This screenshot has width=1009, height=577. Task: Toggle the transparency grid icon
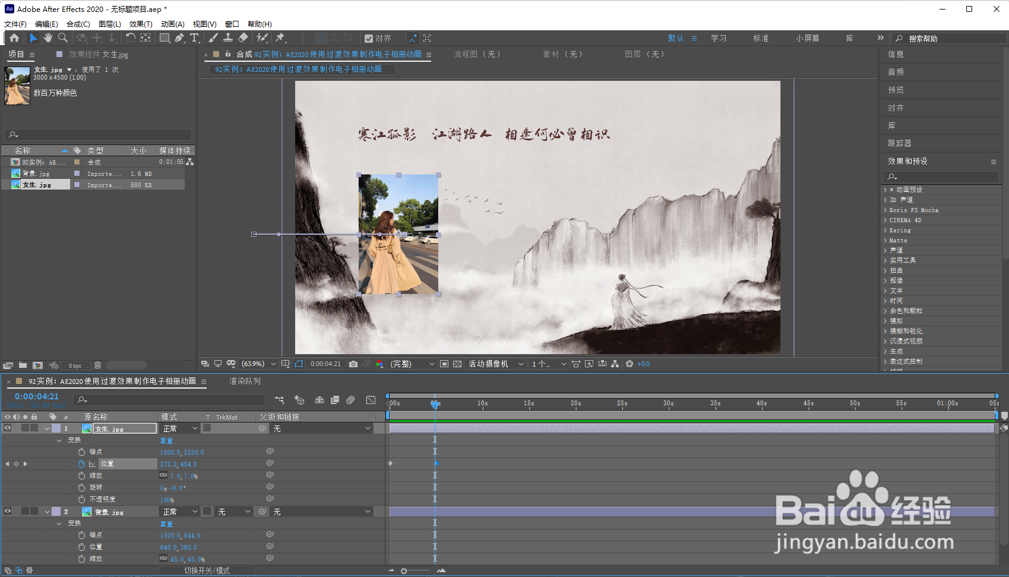pos(457,364)
